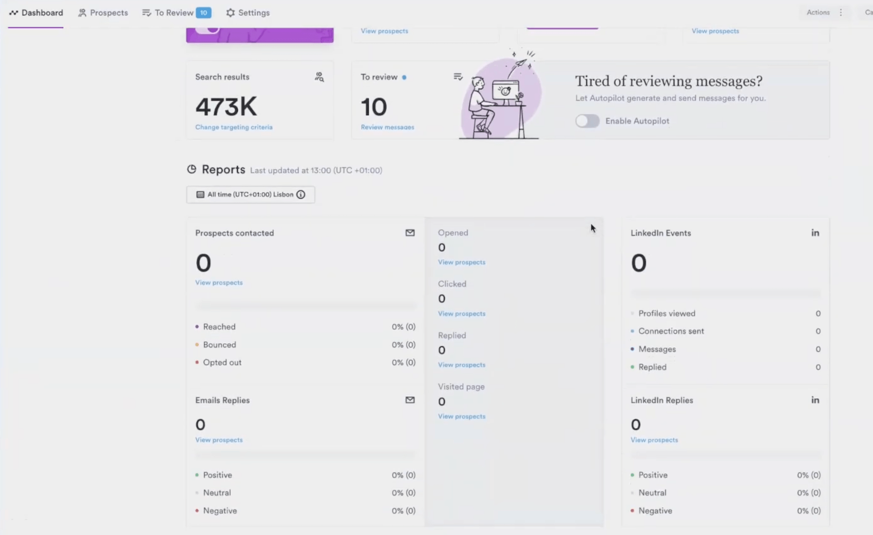View prospects under Opened
Screen dimensions: 873x535
pos(462,262)
